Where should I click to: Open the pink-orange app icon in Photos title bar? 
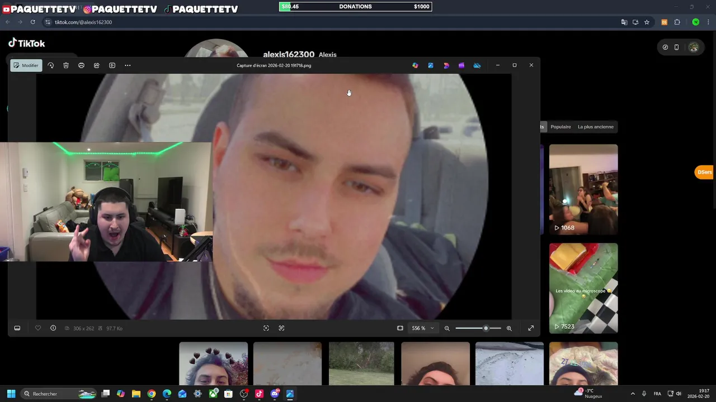point(446,65)
